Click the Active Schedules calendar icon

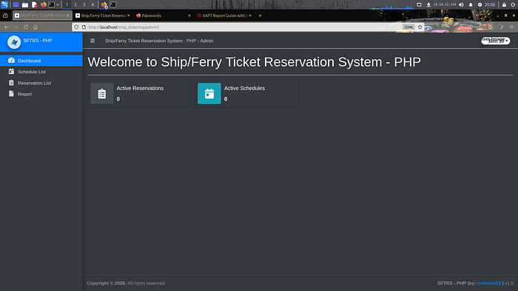click(209, 94)
